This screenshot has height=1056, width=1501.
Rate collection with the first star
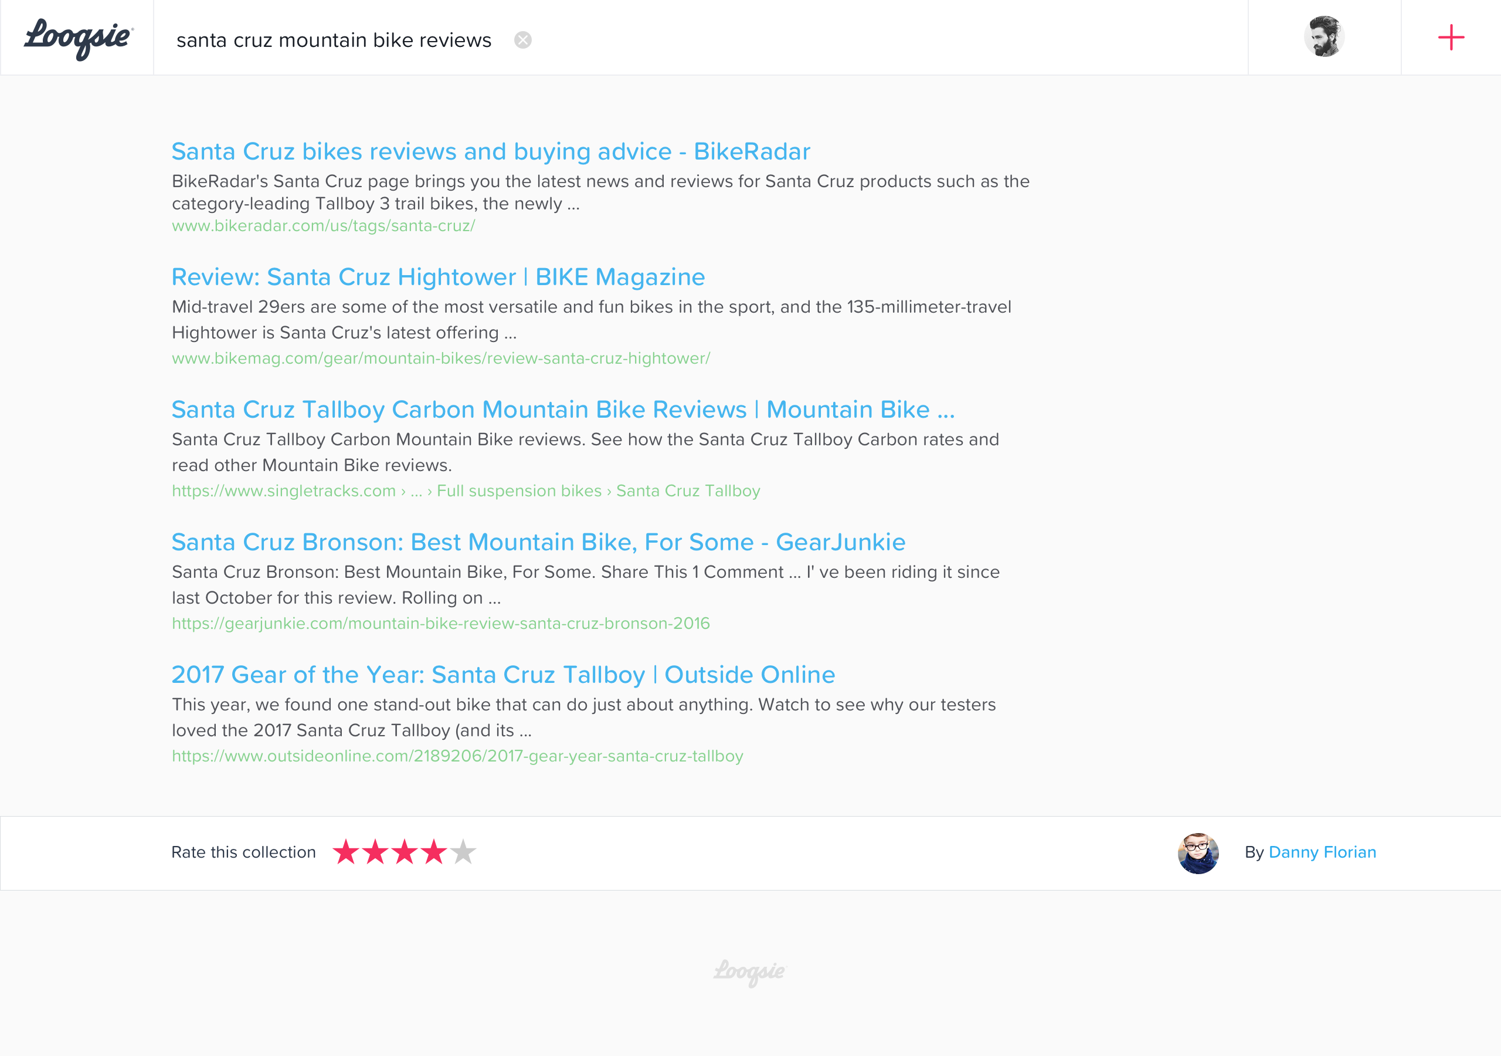[346, 852]
